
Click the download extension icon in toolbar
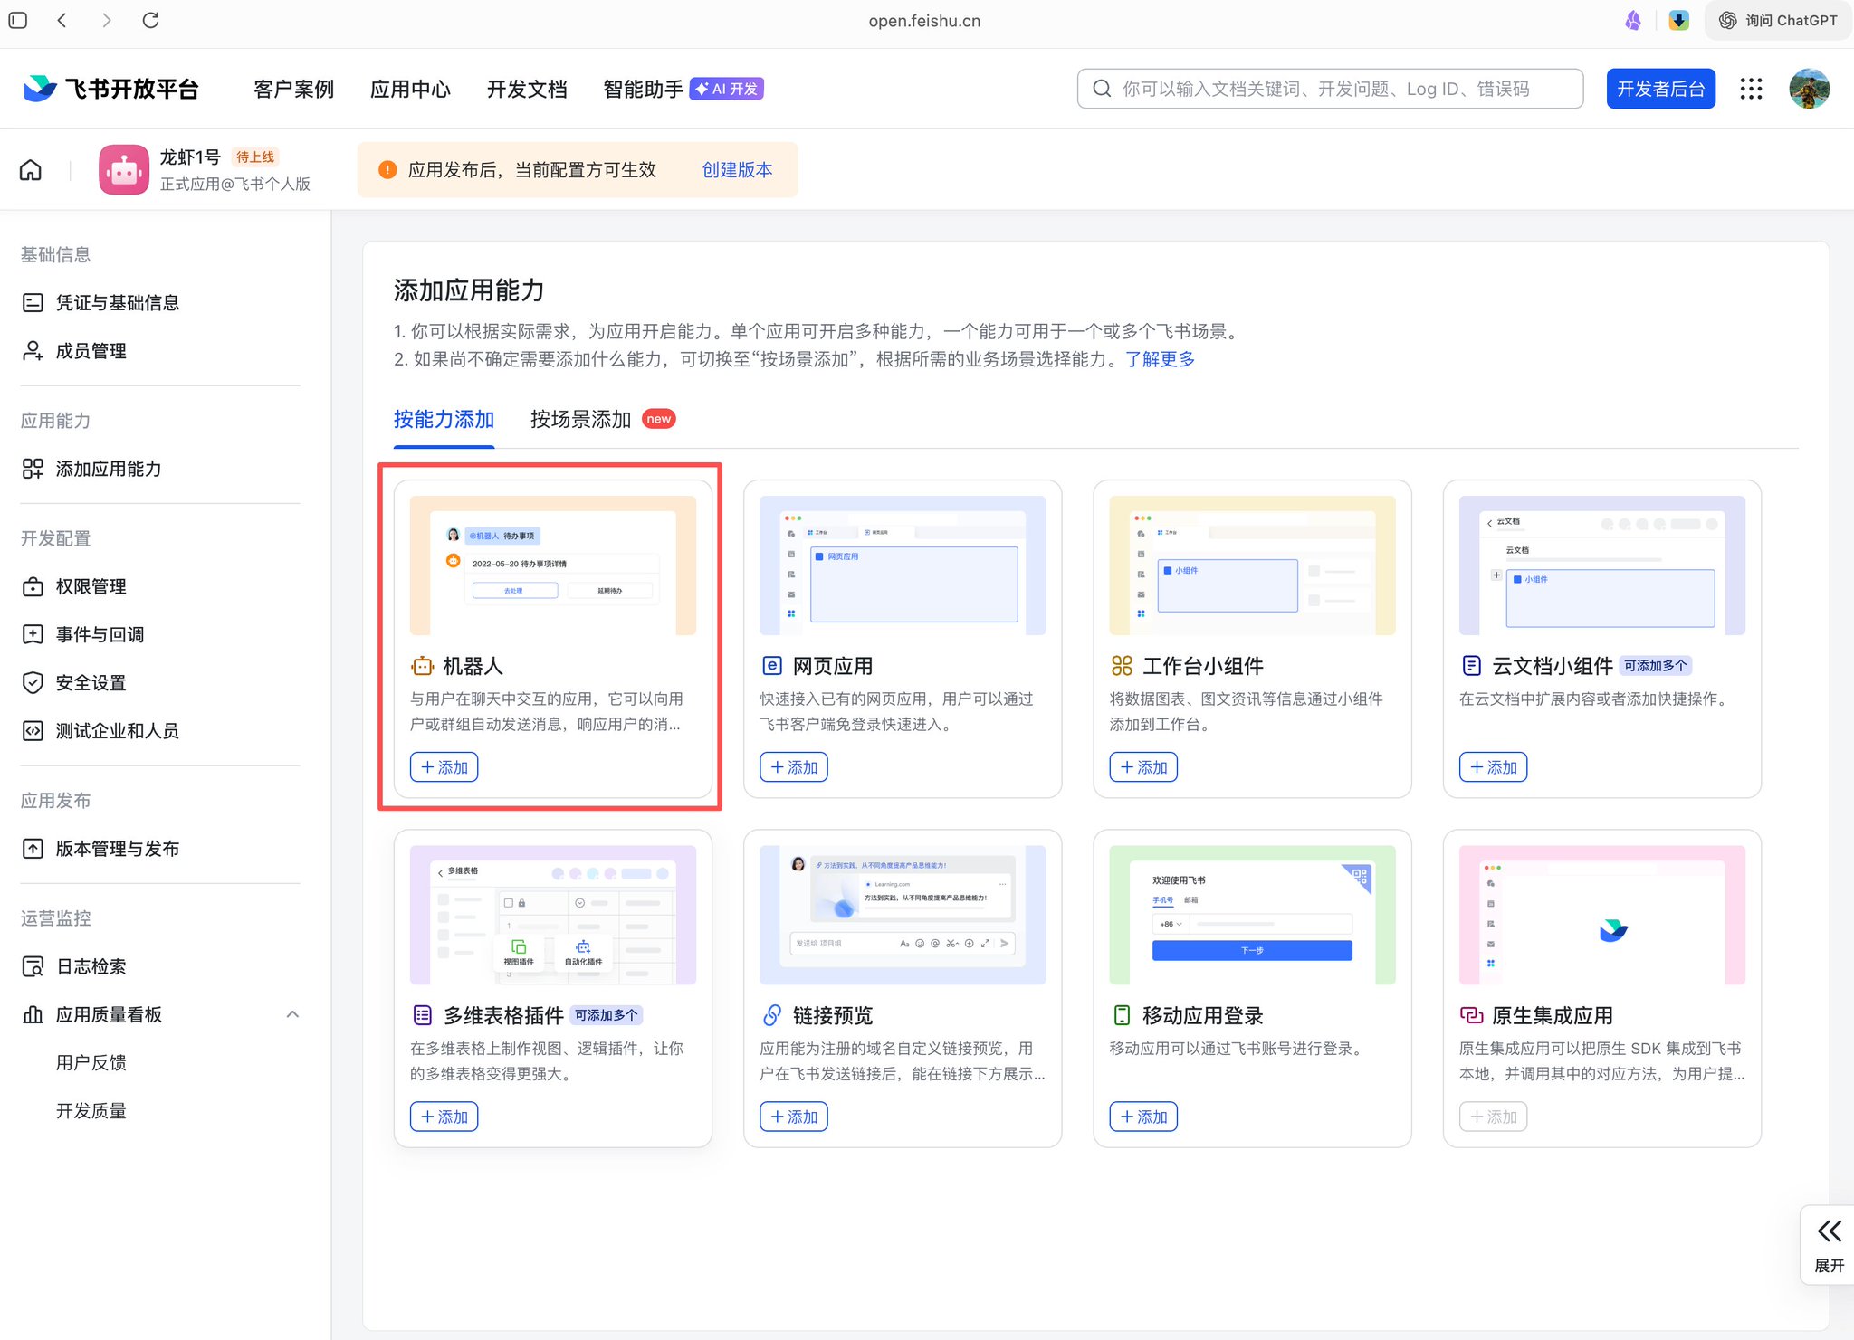1678,20
